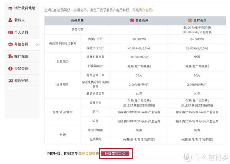The height and width of the screenshot is (164, 230).
Task: Click the 免费仓储日期 cell
Action: [95, 75]
